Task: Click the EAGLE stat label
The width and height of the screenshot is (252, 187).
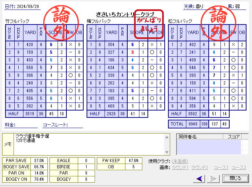Action: pos(64,161)
